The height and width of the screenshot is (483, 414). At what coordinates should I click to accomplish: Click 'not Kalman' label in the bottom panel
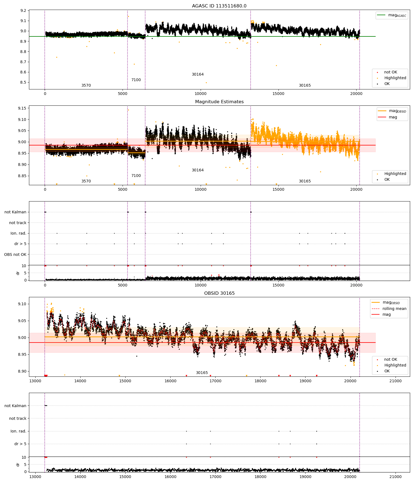(15, 406)
